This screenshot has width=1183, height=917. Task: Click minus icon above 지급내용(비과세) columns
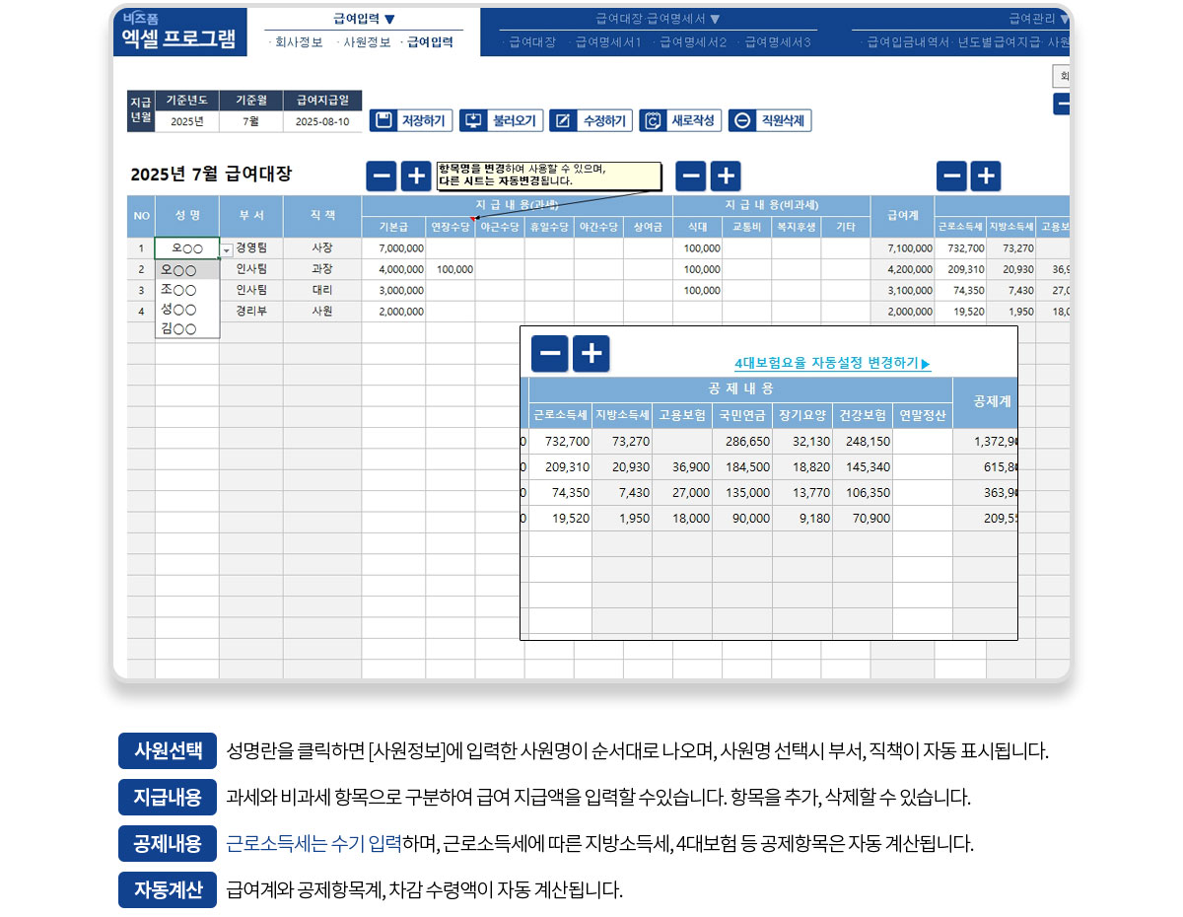[691, 176]
